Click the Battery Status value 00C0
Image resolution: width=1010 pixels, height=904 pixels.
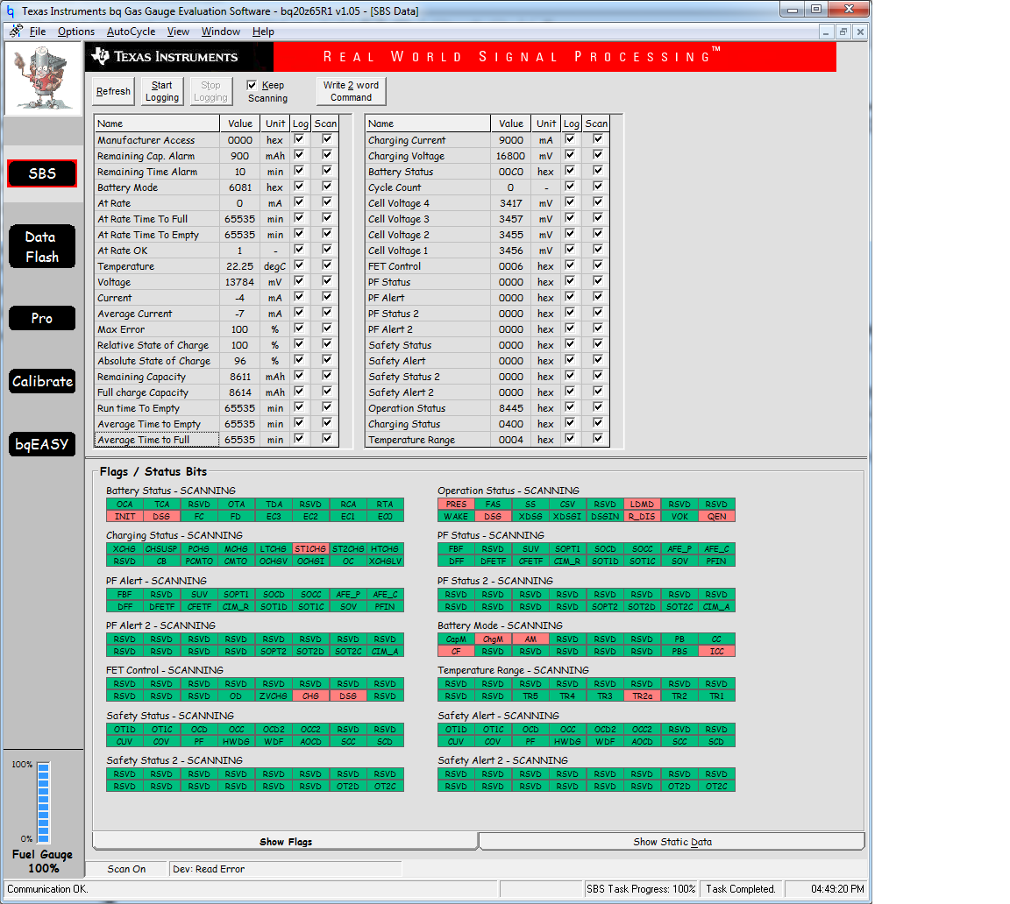pyautogui.click(x=511, y=172)
